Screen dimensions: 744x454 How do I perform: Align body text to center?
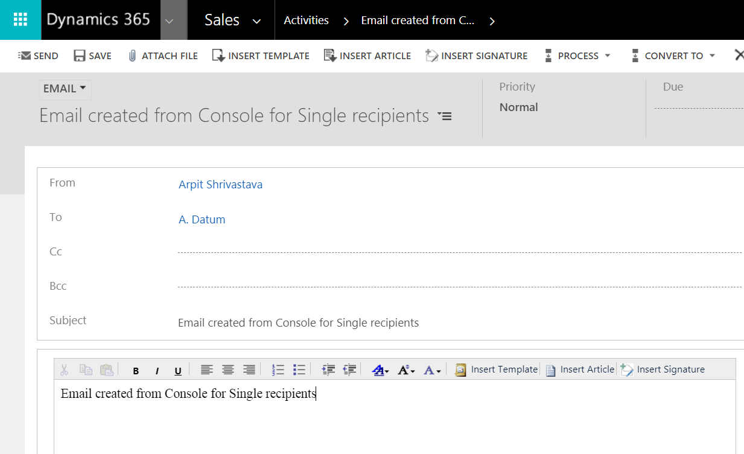point(228,370)
